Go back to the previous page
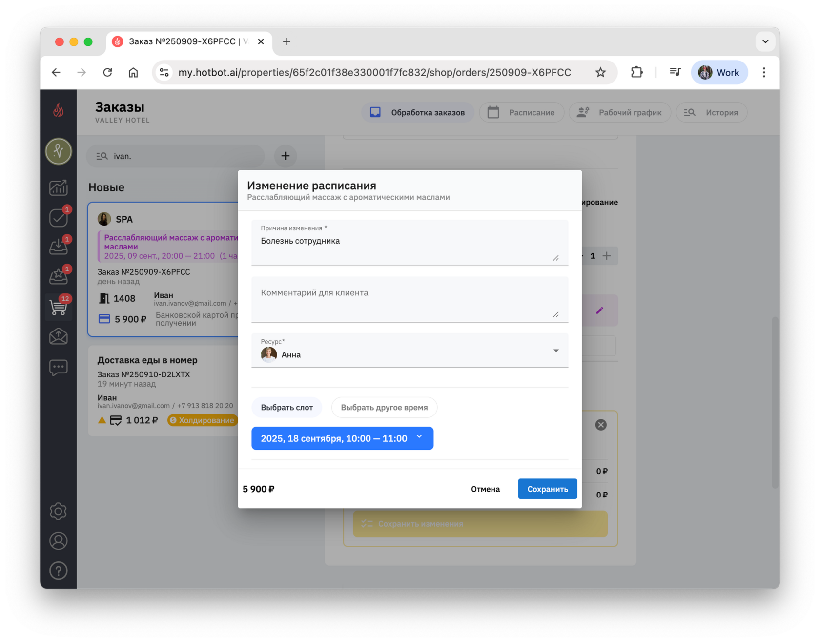Viewport: 820px width, 642px height. (56, 73)
